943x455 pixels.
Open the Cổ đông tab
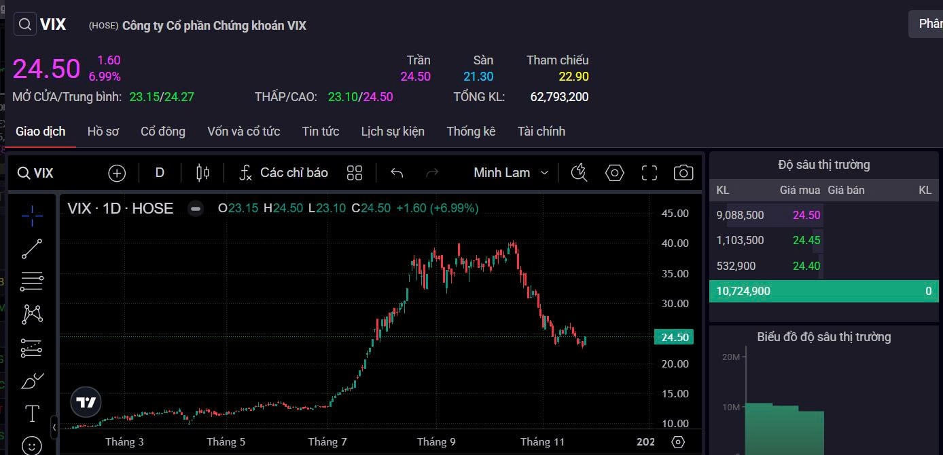tap(162, 132)
